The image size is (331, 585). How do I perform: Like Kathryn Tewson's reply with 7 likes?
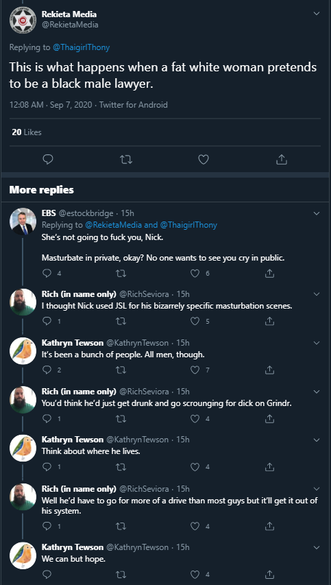tap(195, 370)
